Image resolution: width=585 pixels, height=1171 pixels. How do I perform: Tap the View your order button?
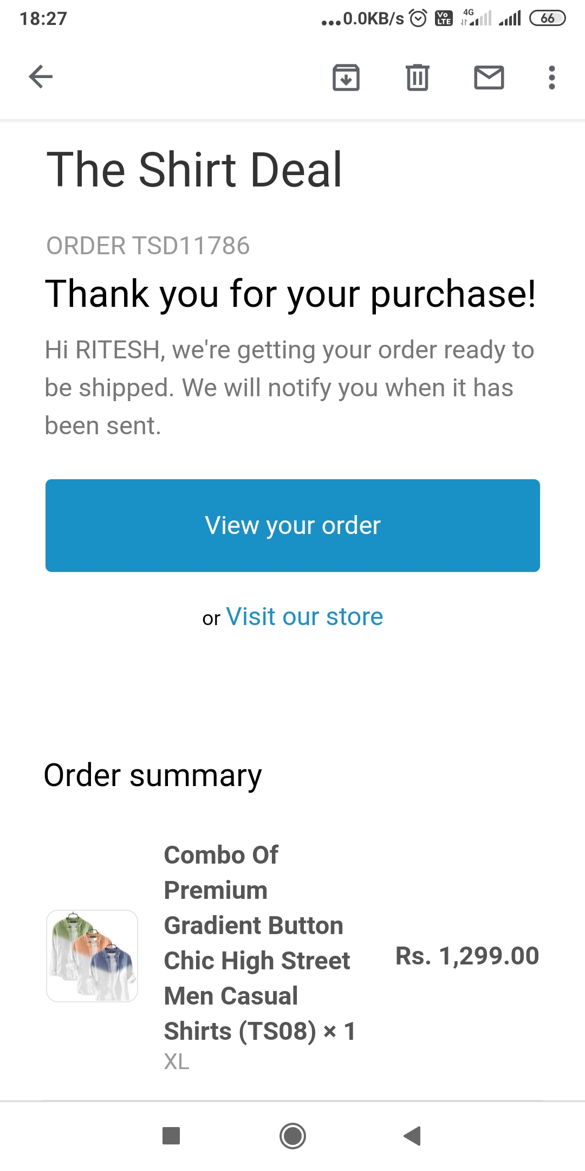[292, 525]
